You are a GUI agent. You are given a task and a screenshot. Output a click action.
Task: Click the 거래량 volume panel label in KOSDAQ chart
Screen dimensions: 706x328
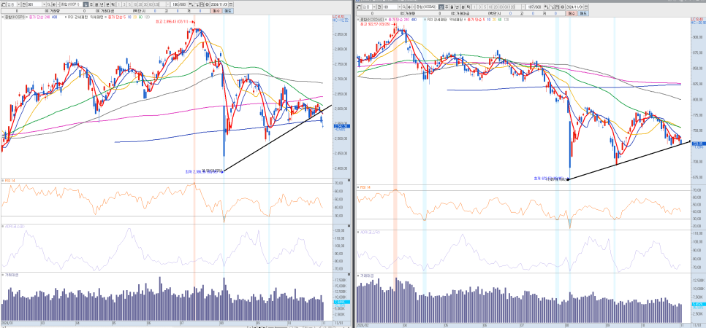click(x=365, y=275)
